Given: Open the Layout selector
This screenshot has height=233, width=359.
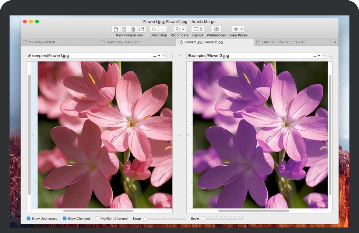Looking at the screenshot, I should [x=198, y=29].
